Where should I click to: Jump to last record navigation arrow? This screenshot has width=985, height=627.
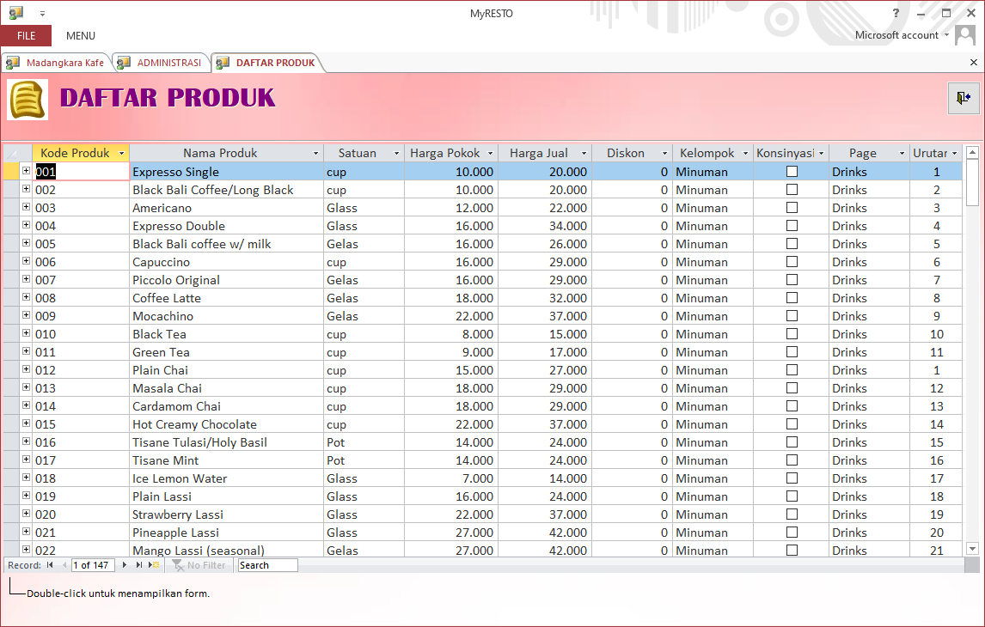(x=139, y=565)
